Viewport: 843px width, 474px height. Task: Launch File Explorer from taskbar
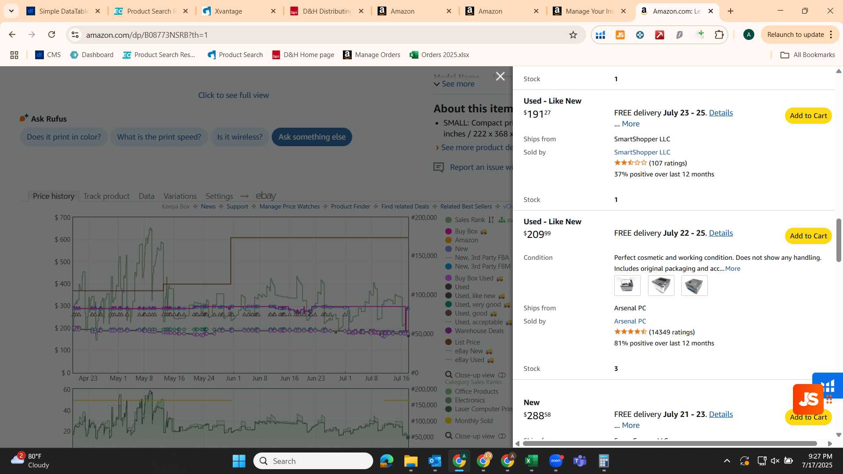point(411,461)
